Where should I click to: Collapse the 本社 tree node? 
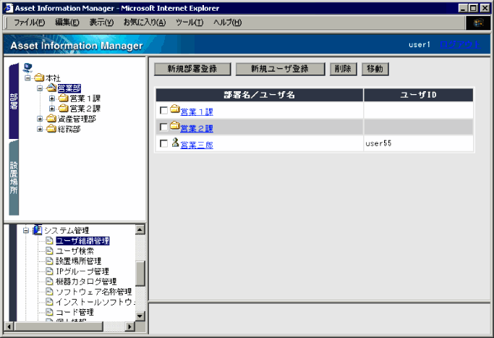pos(27,77)
